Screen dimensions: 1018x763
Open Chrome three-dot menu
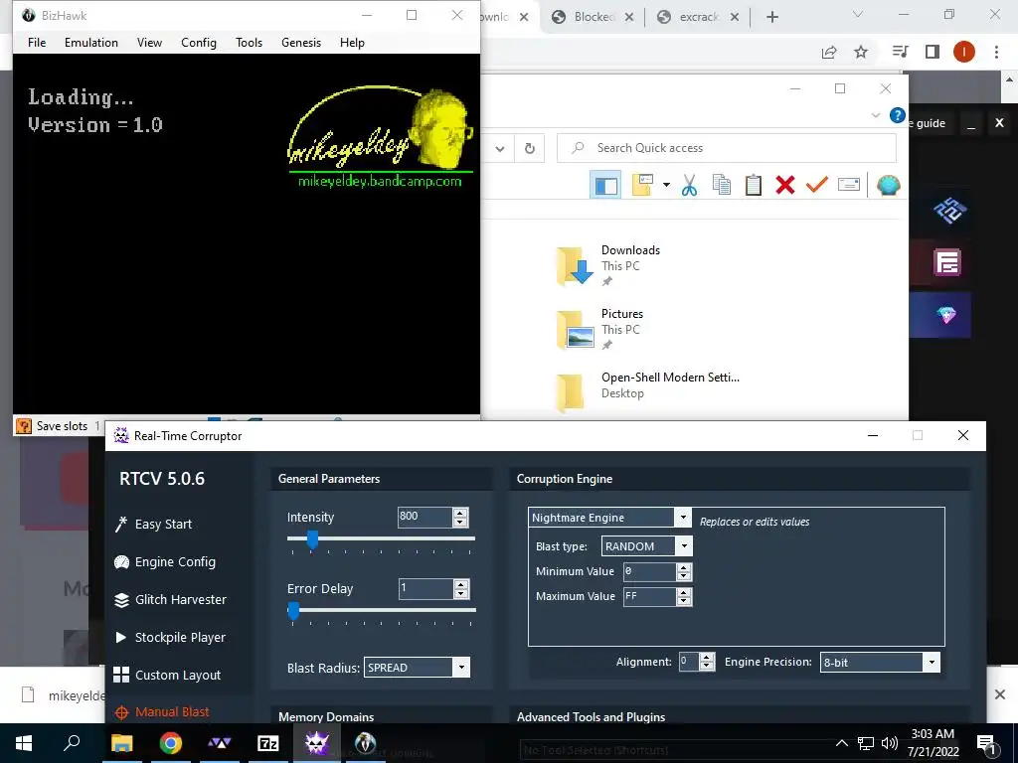(x=996, y=52)
